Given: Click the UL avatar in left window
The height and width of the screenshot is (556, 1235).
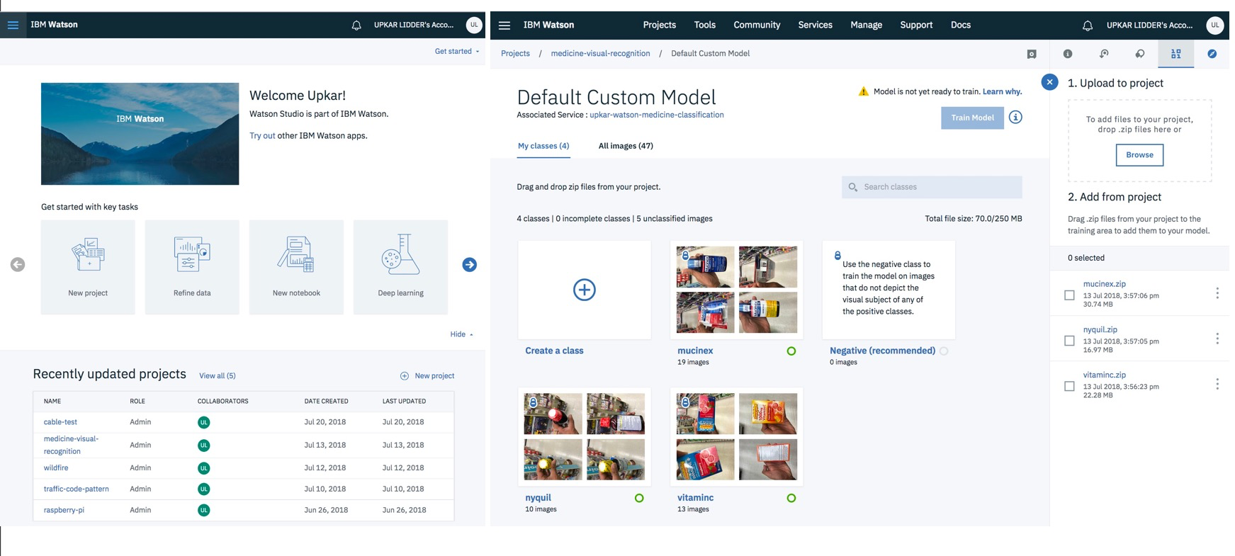Looking at the screenshot, I should (x=474, y=25).
